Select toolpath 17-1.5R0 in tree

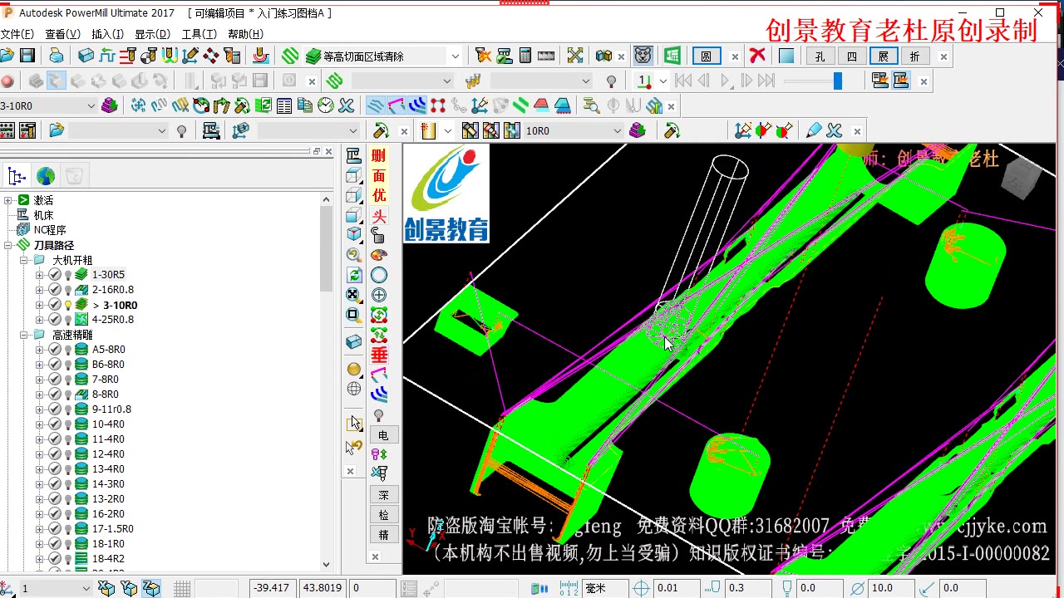[113, 529]
